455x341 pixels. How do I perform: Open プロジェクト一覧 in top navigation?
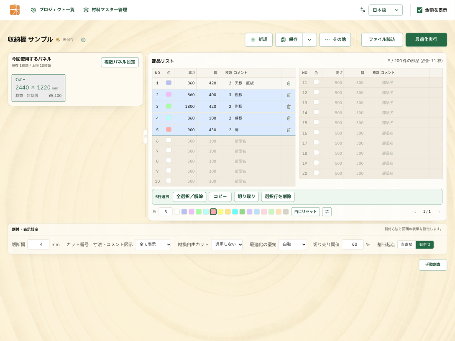click(x=53, y=10)
